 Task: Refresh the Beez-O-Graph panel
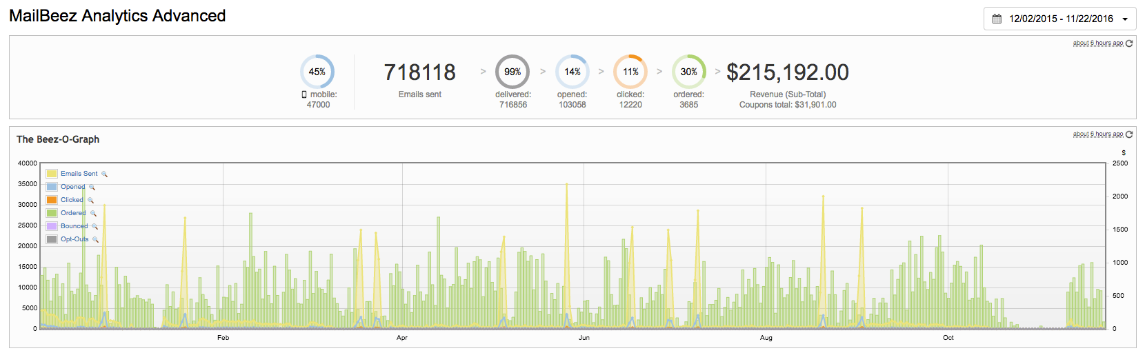point(1129,134)
